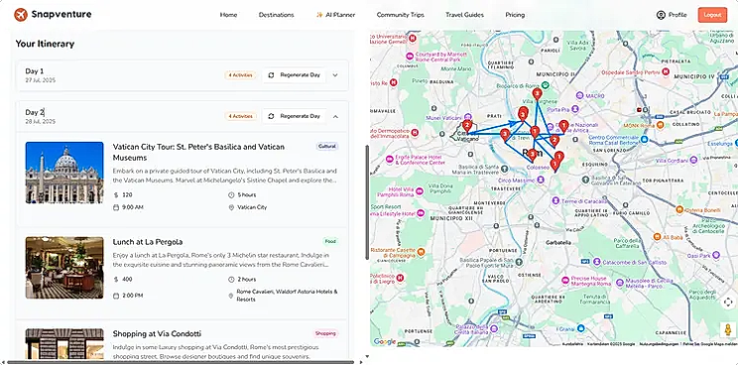
Task: Open the Travel Guides nav item
Action: tap(464, 15)
